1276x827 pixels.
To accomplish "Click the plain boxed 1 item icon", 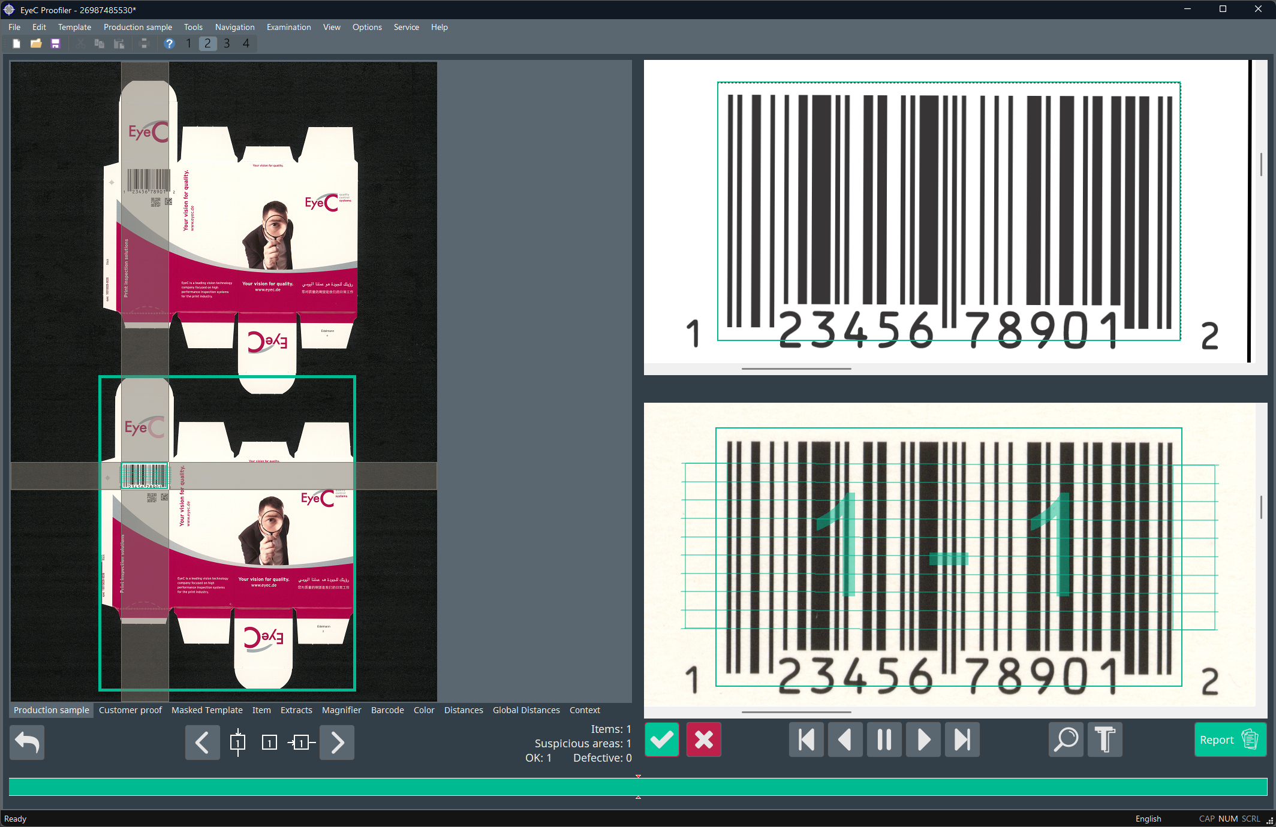I will tap(269, 743).
